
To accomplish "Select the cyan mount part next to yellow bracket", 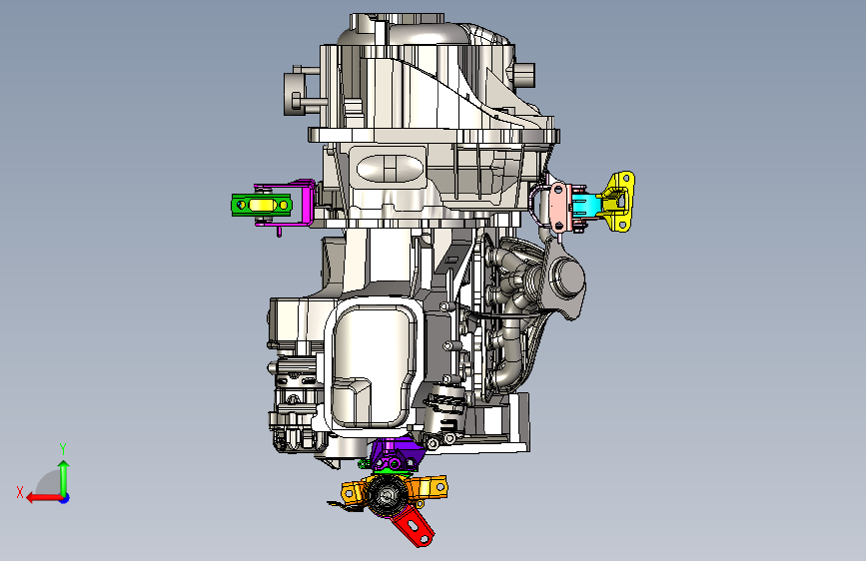I will (x=586, y=206).
